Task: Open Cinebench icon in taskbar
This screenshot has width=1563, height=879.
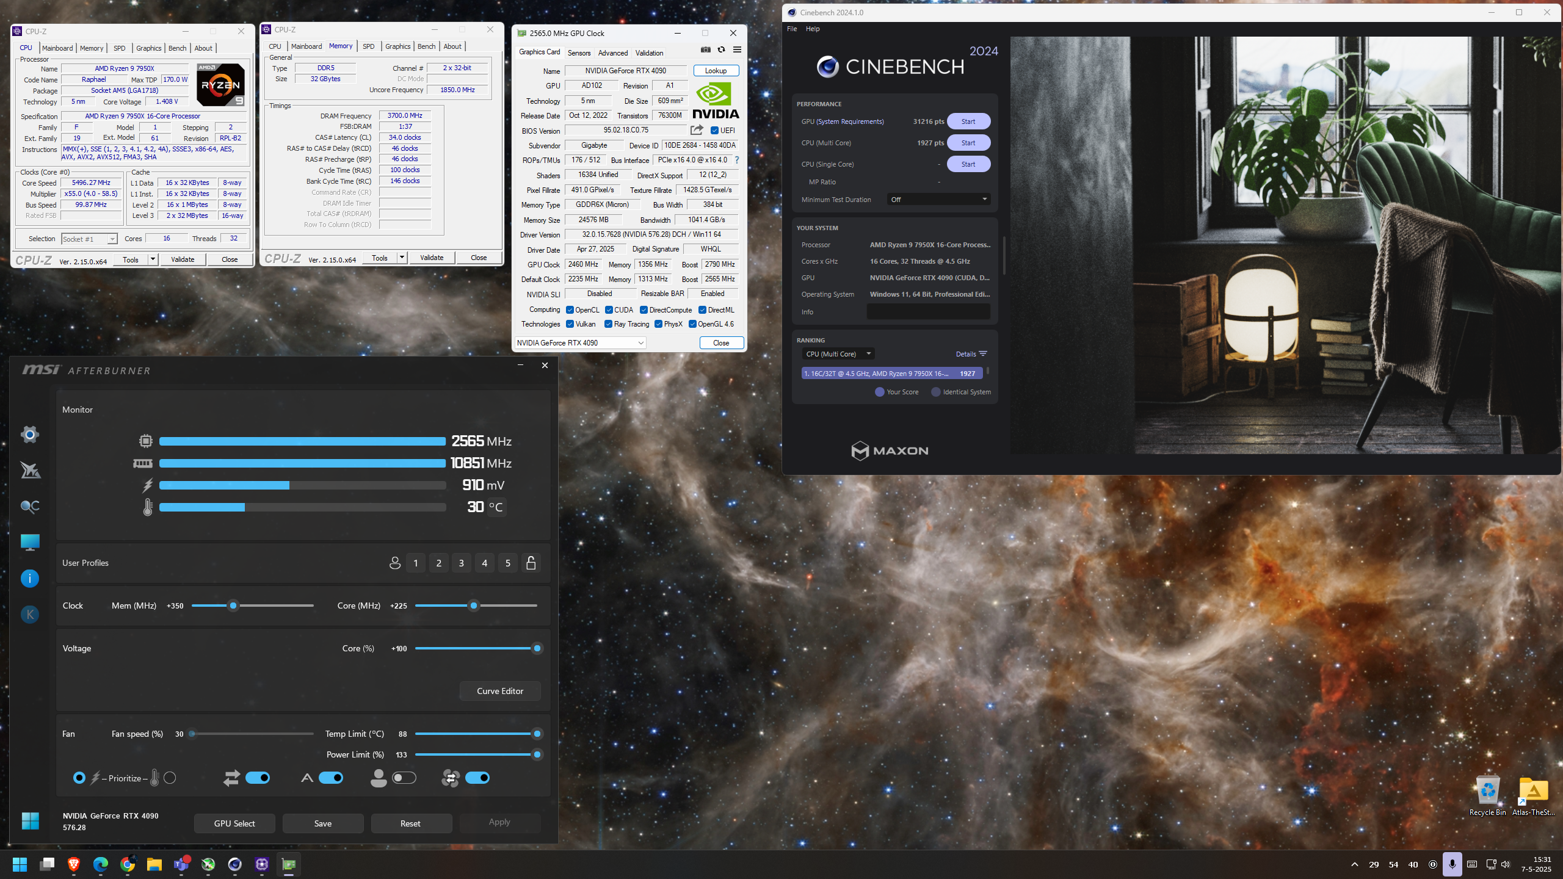Action: (x=235, y=864)
